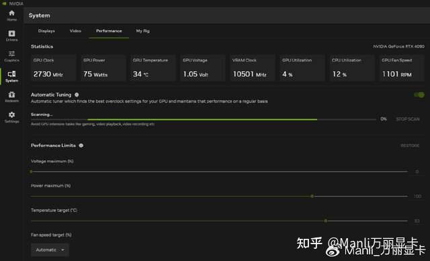
Task: Click the Power maximum slider handle
Action: pyautogui.click(x=312, y=197)
